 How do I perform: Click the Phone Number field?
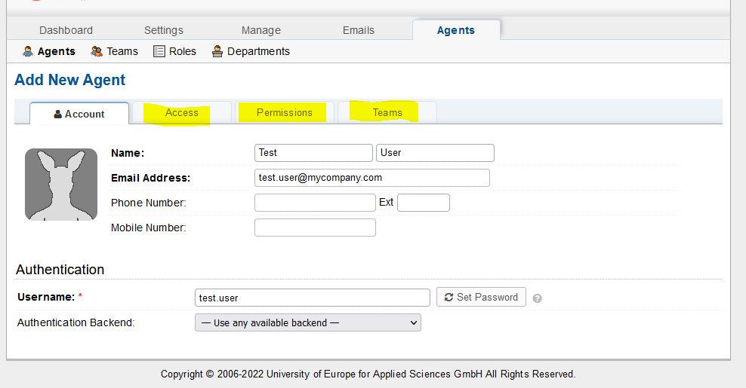[x=315, y=203]
